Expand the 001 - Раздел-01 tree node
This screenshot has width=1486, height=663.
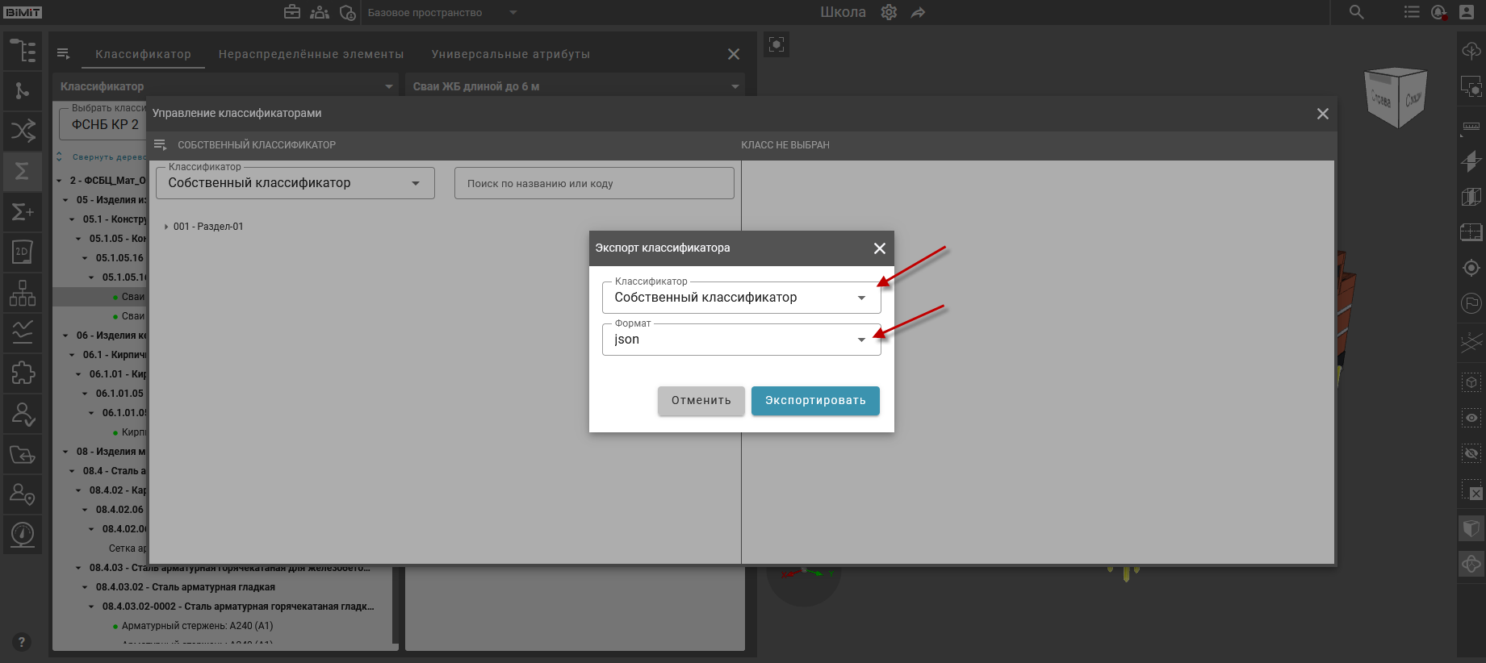pos(166,227)
